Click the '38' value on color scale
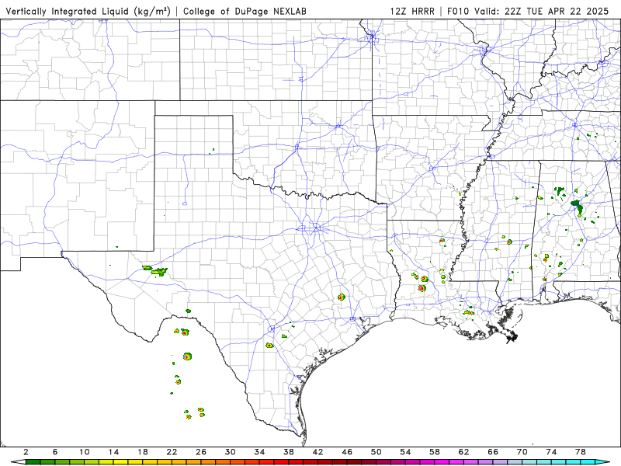The image size is (621, 466). click(289, 452)
